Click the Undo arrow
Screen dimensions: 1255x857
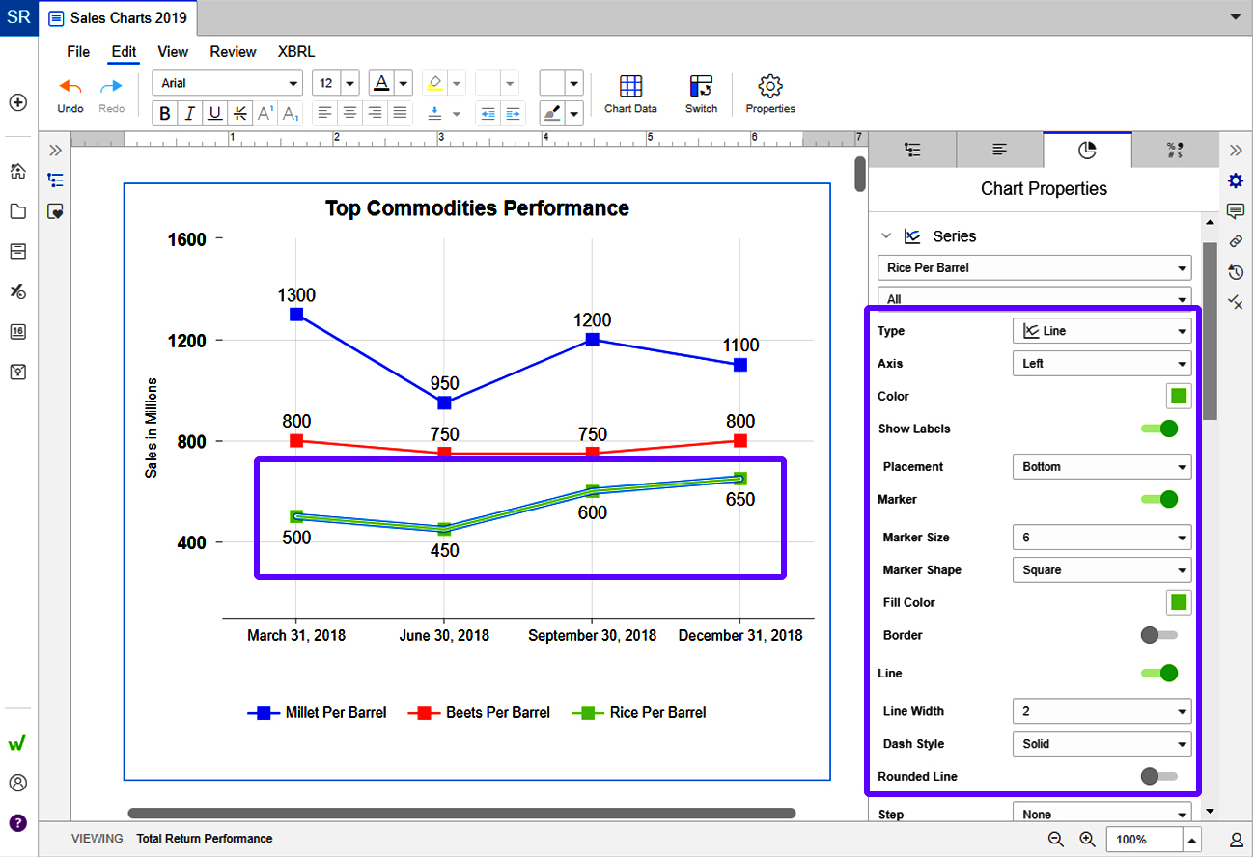pos(70,87)
